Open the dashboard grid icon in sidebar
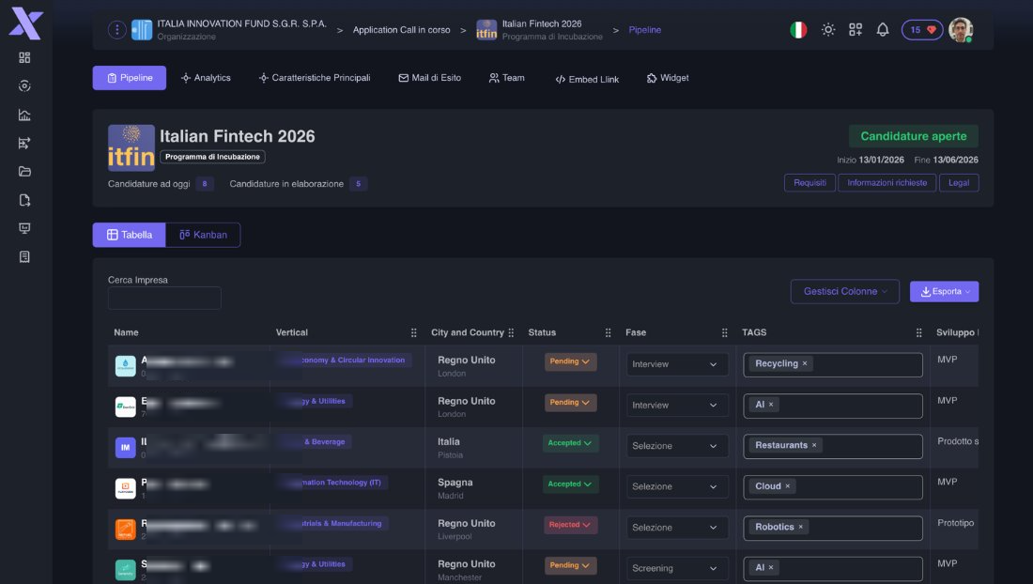The width and height of the screenshot is (1033, 584). 24,58
